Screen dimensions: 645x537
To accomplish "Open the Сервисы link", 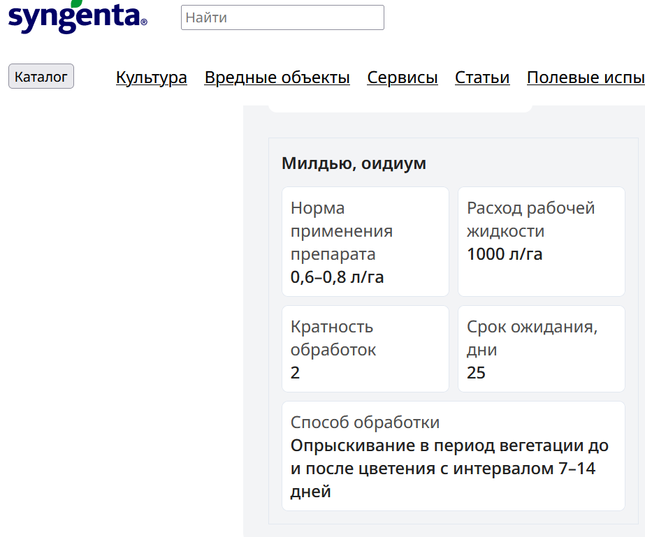I will click(403, 78).
